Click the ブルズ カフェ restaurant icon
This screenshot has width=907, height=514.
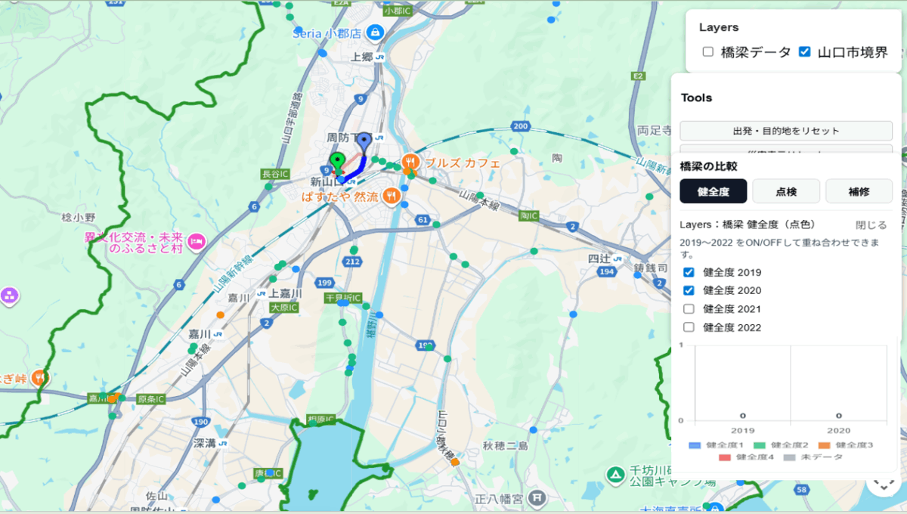click(x=411, y=162)
